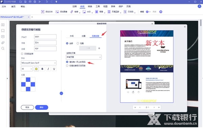203x128 pixels.
Task: Expand the 贝茨码 toolbar dropdown arrow
Action: (x=135, y=13)
